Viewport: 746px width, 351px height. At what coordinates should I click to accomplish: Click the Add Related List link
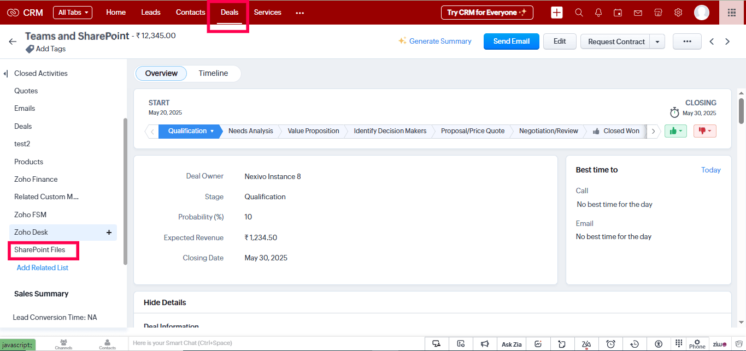tap(43, 268)
